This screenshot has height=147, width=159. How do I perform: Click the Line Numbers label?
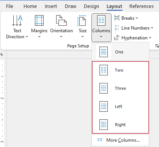click(x=135, y=28)
